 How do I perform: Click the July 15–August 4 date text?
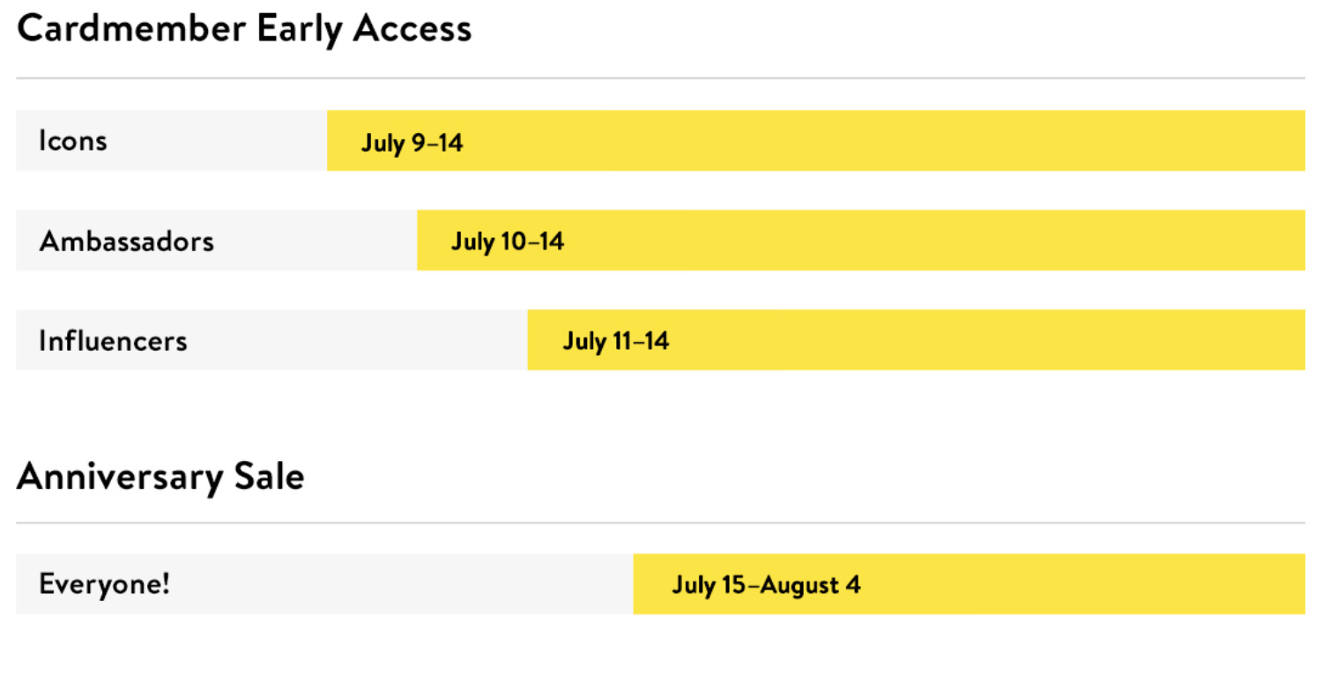point(766,584)
